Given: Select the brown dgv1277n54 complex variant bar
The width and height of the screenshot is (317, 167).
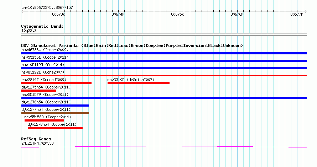Looking at the screenshot, I should point(55,113).
